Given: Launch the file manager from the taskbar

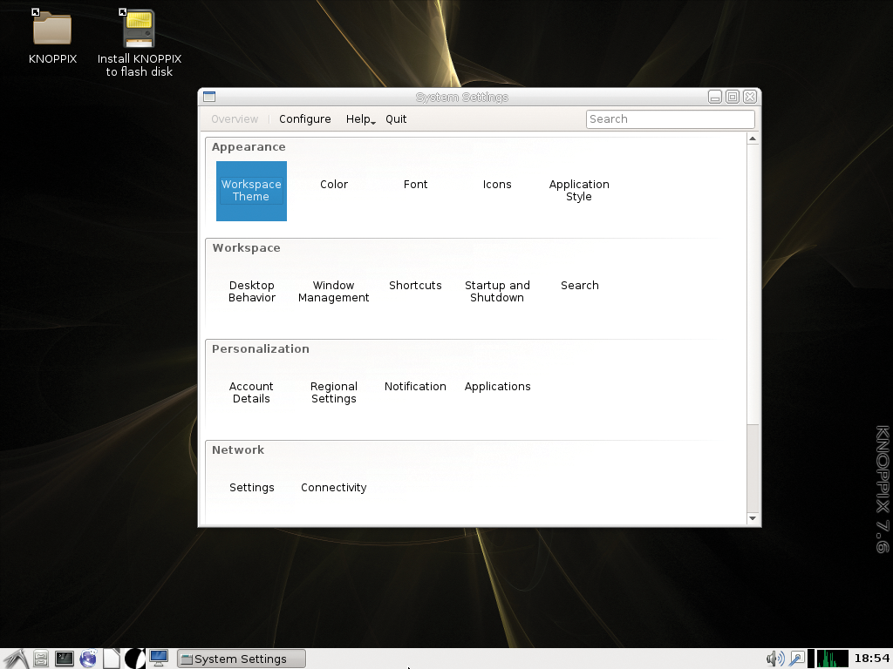Looking at the screenshot, I should point(40,659).
